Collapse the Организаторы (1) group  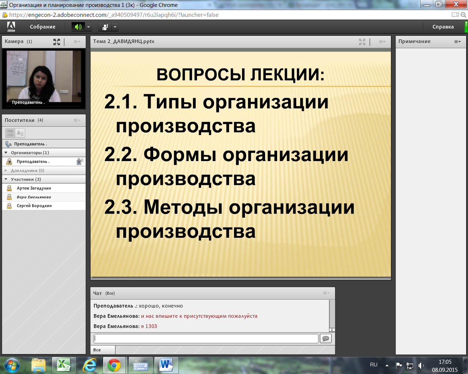pos(6,153)
